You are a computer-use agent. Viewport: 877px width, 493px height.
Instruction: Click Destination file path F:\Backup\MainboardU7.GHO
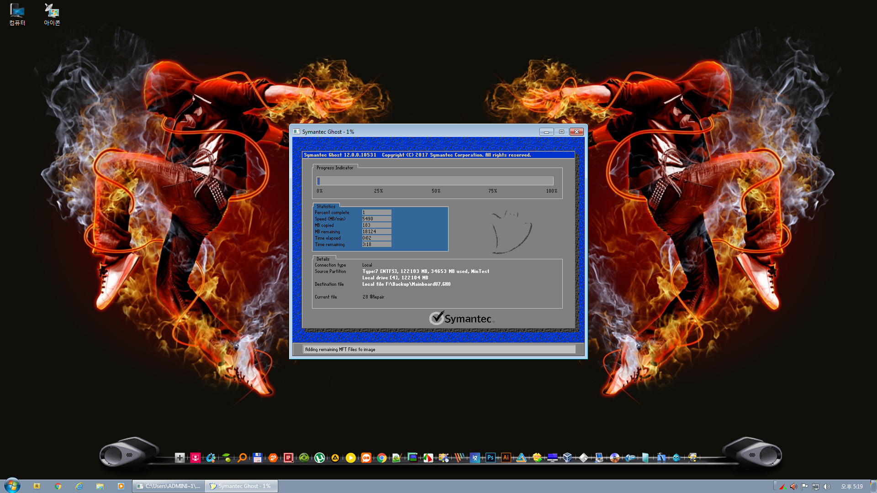(407, 284)
